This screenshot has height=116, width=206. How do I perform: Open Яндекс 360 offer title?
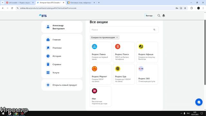click(x=144, y=79)
